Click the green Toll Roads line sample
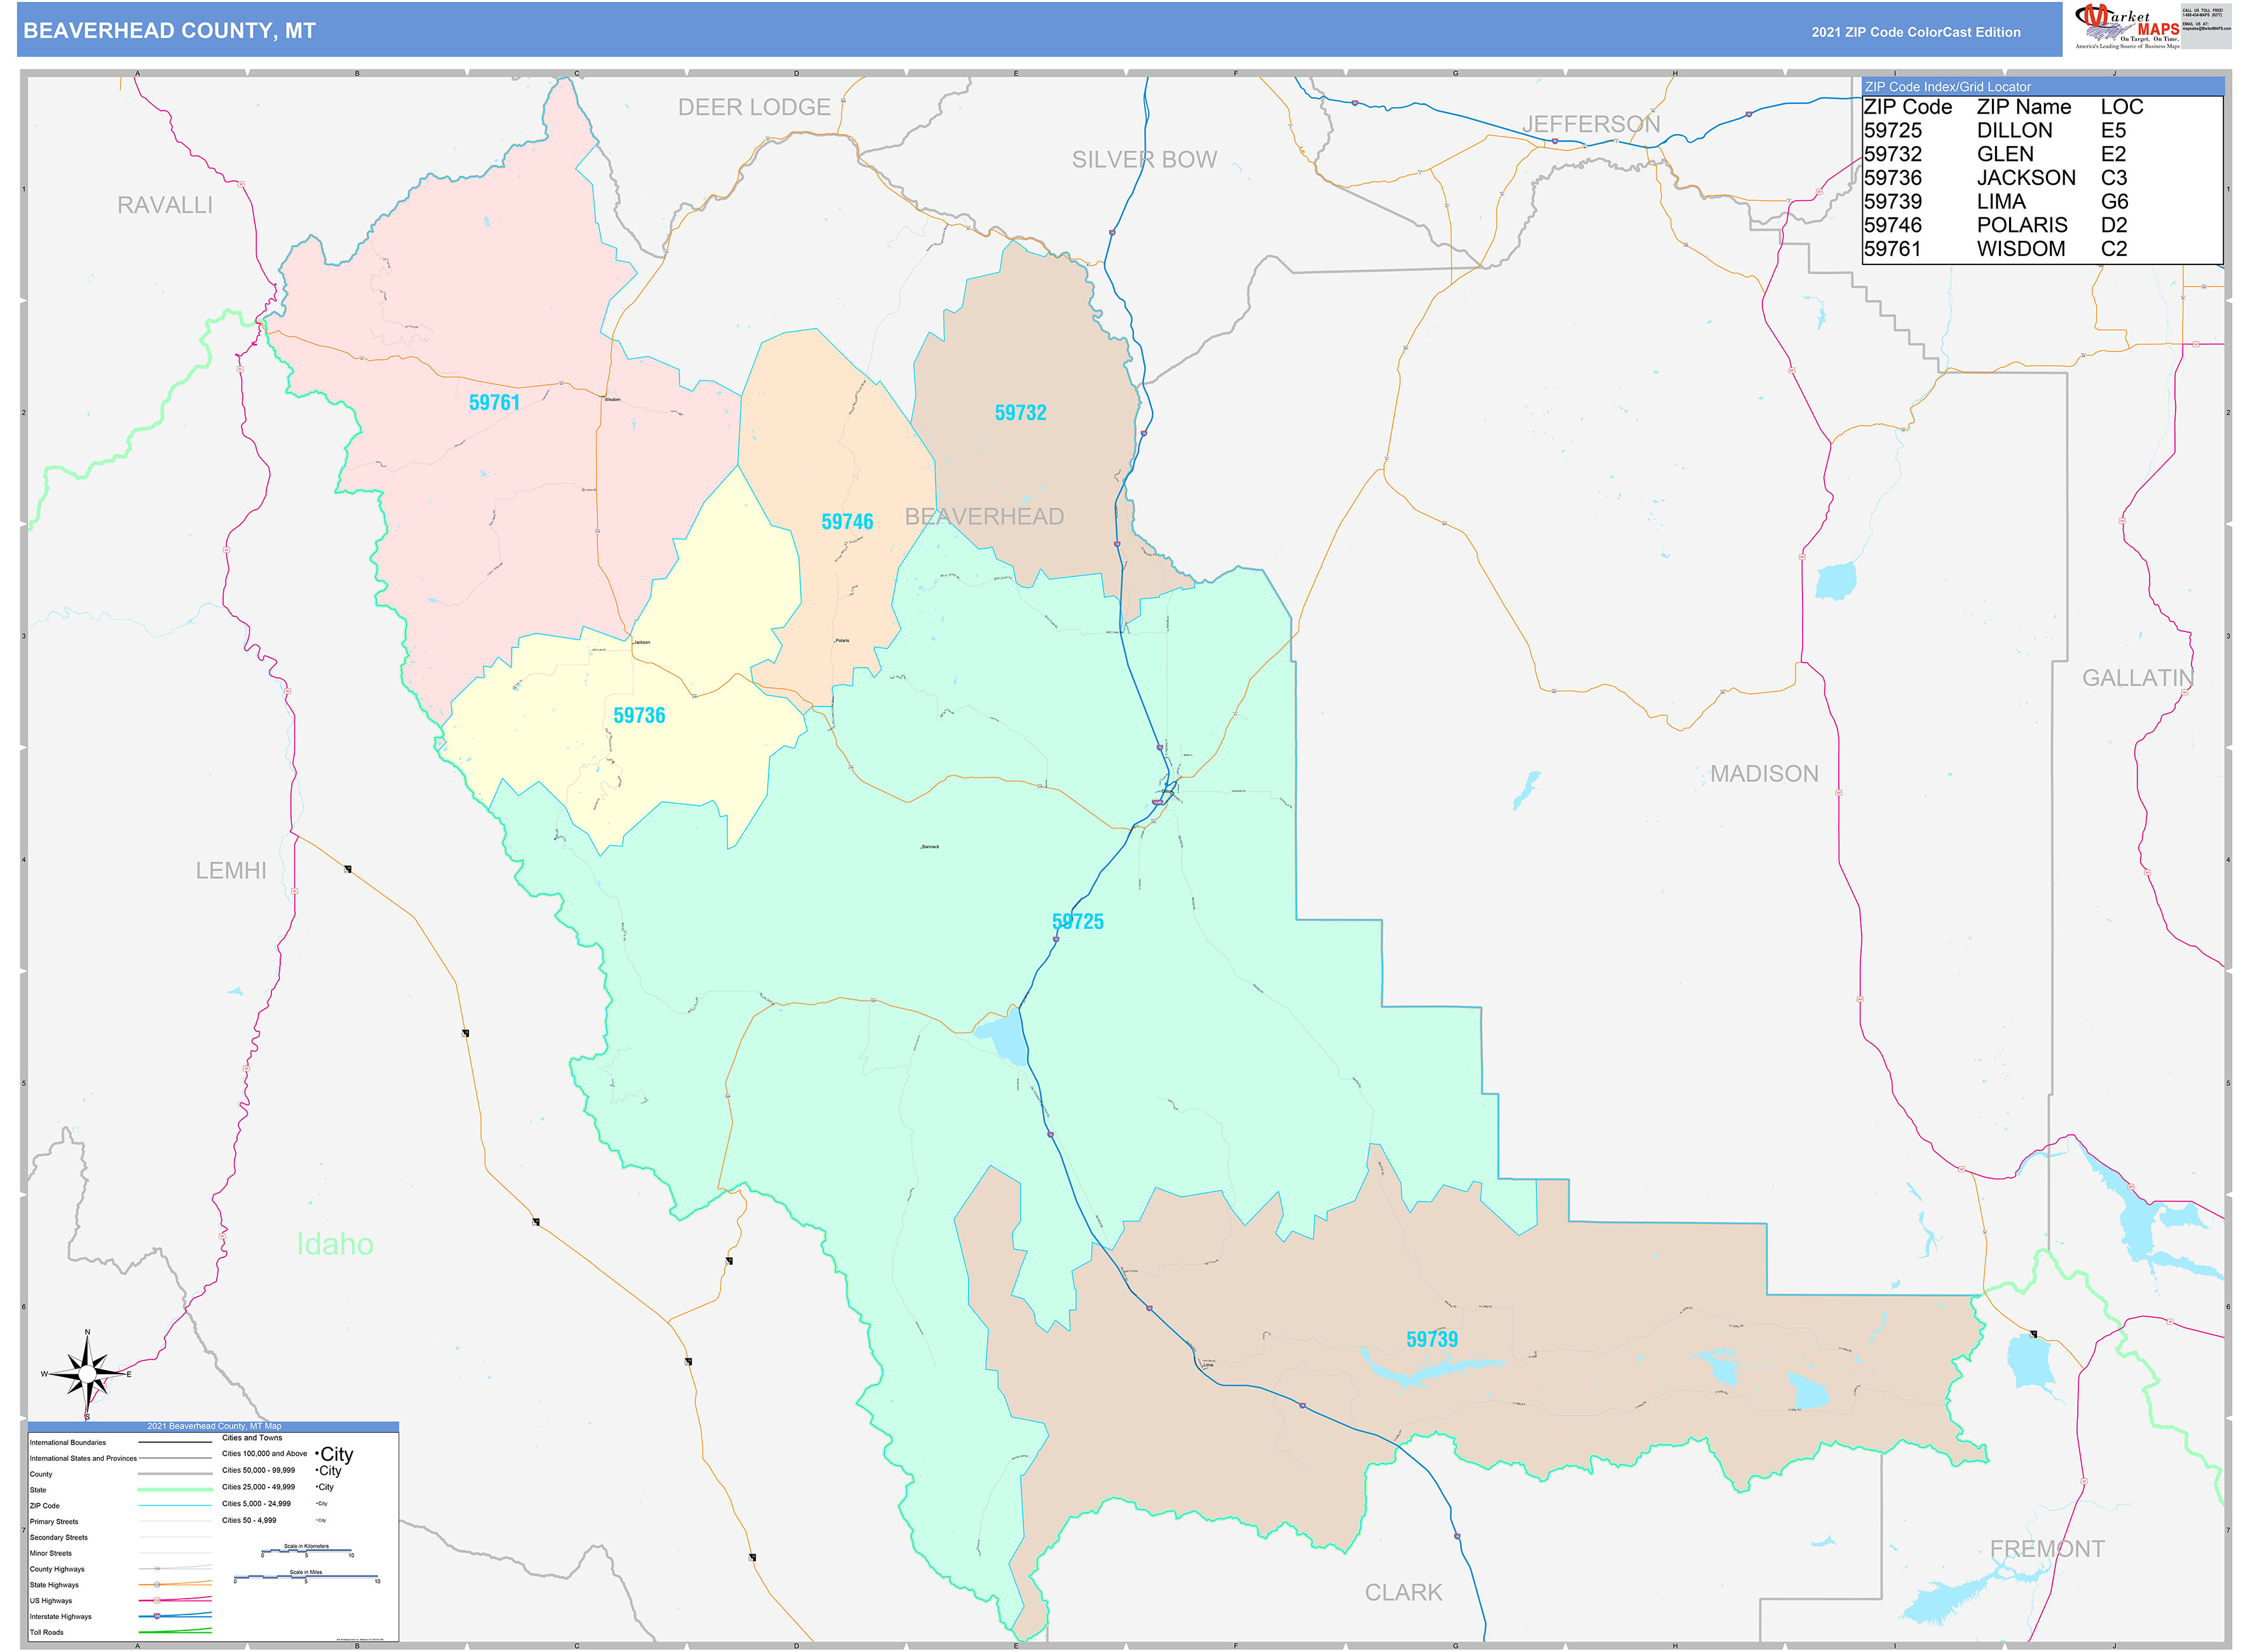The width and height of the screenshot is (2243, 1652). tap(175, 1632)
